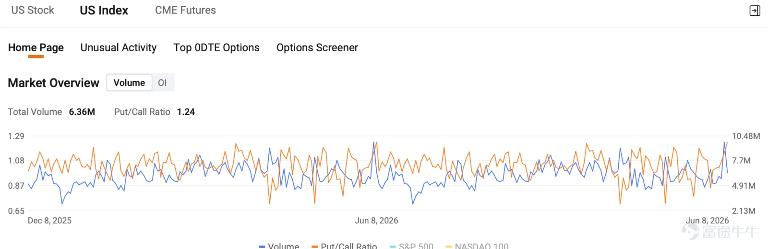Open the Unusual Activity section
The width and height of the screenshot is (768, 249).
click(x=119, y=48)
